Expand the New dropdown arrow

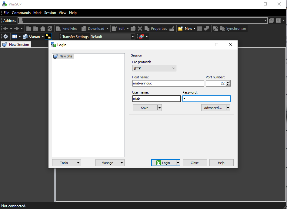click(x=194, y=29)
